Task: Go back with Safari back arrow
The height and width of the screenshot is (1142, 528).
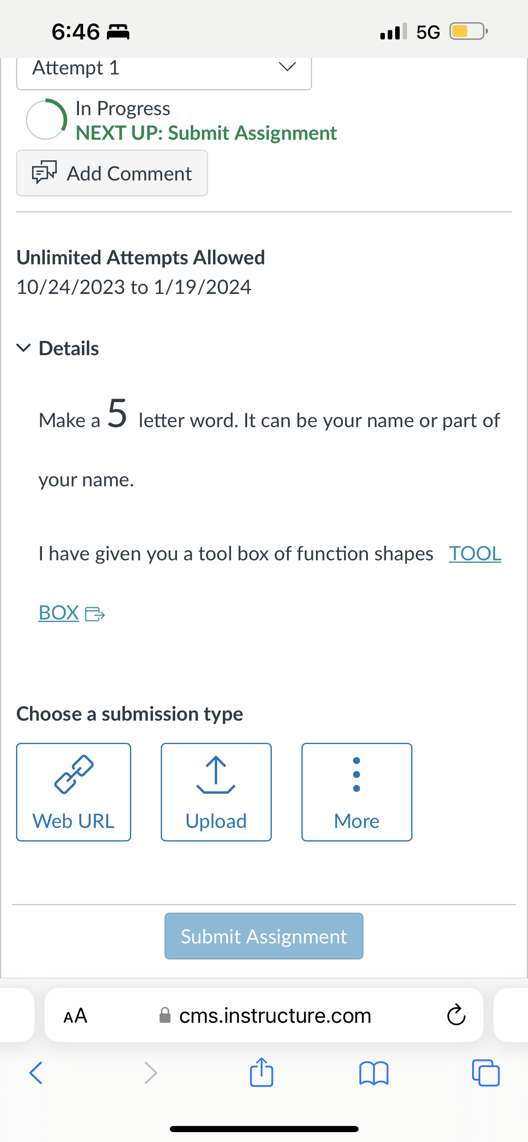Action: click(x=36, y=1073)
